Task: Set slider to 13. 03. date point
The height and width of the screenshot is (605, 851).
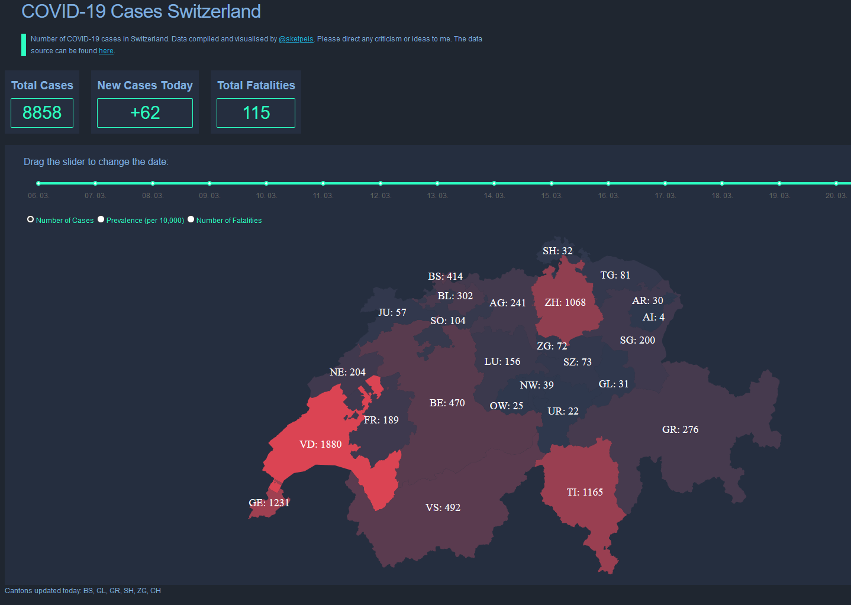Action: [x=437, y=183]
